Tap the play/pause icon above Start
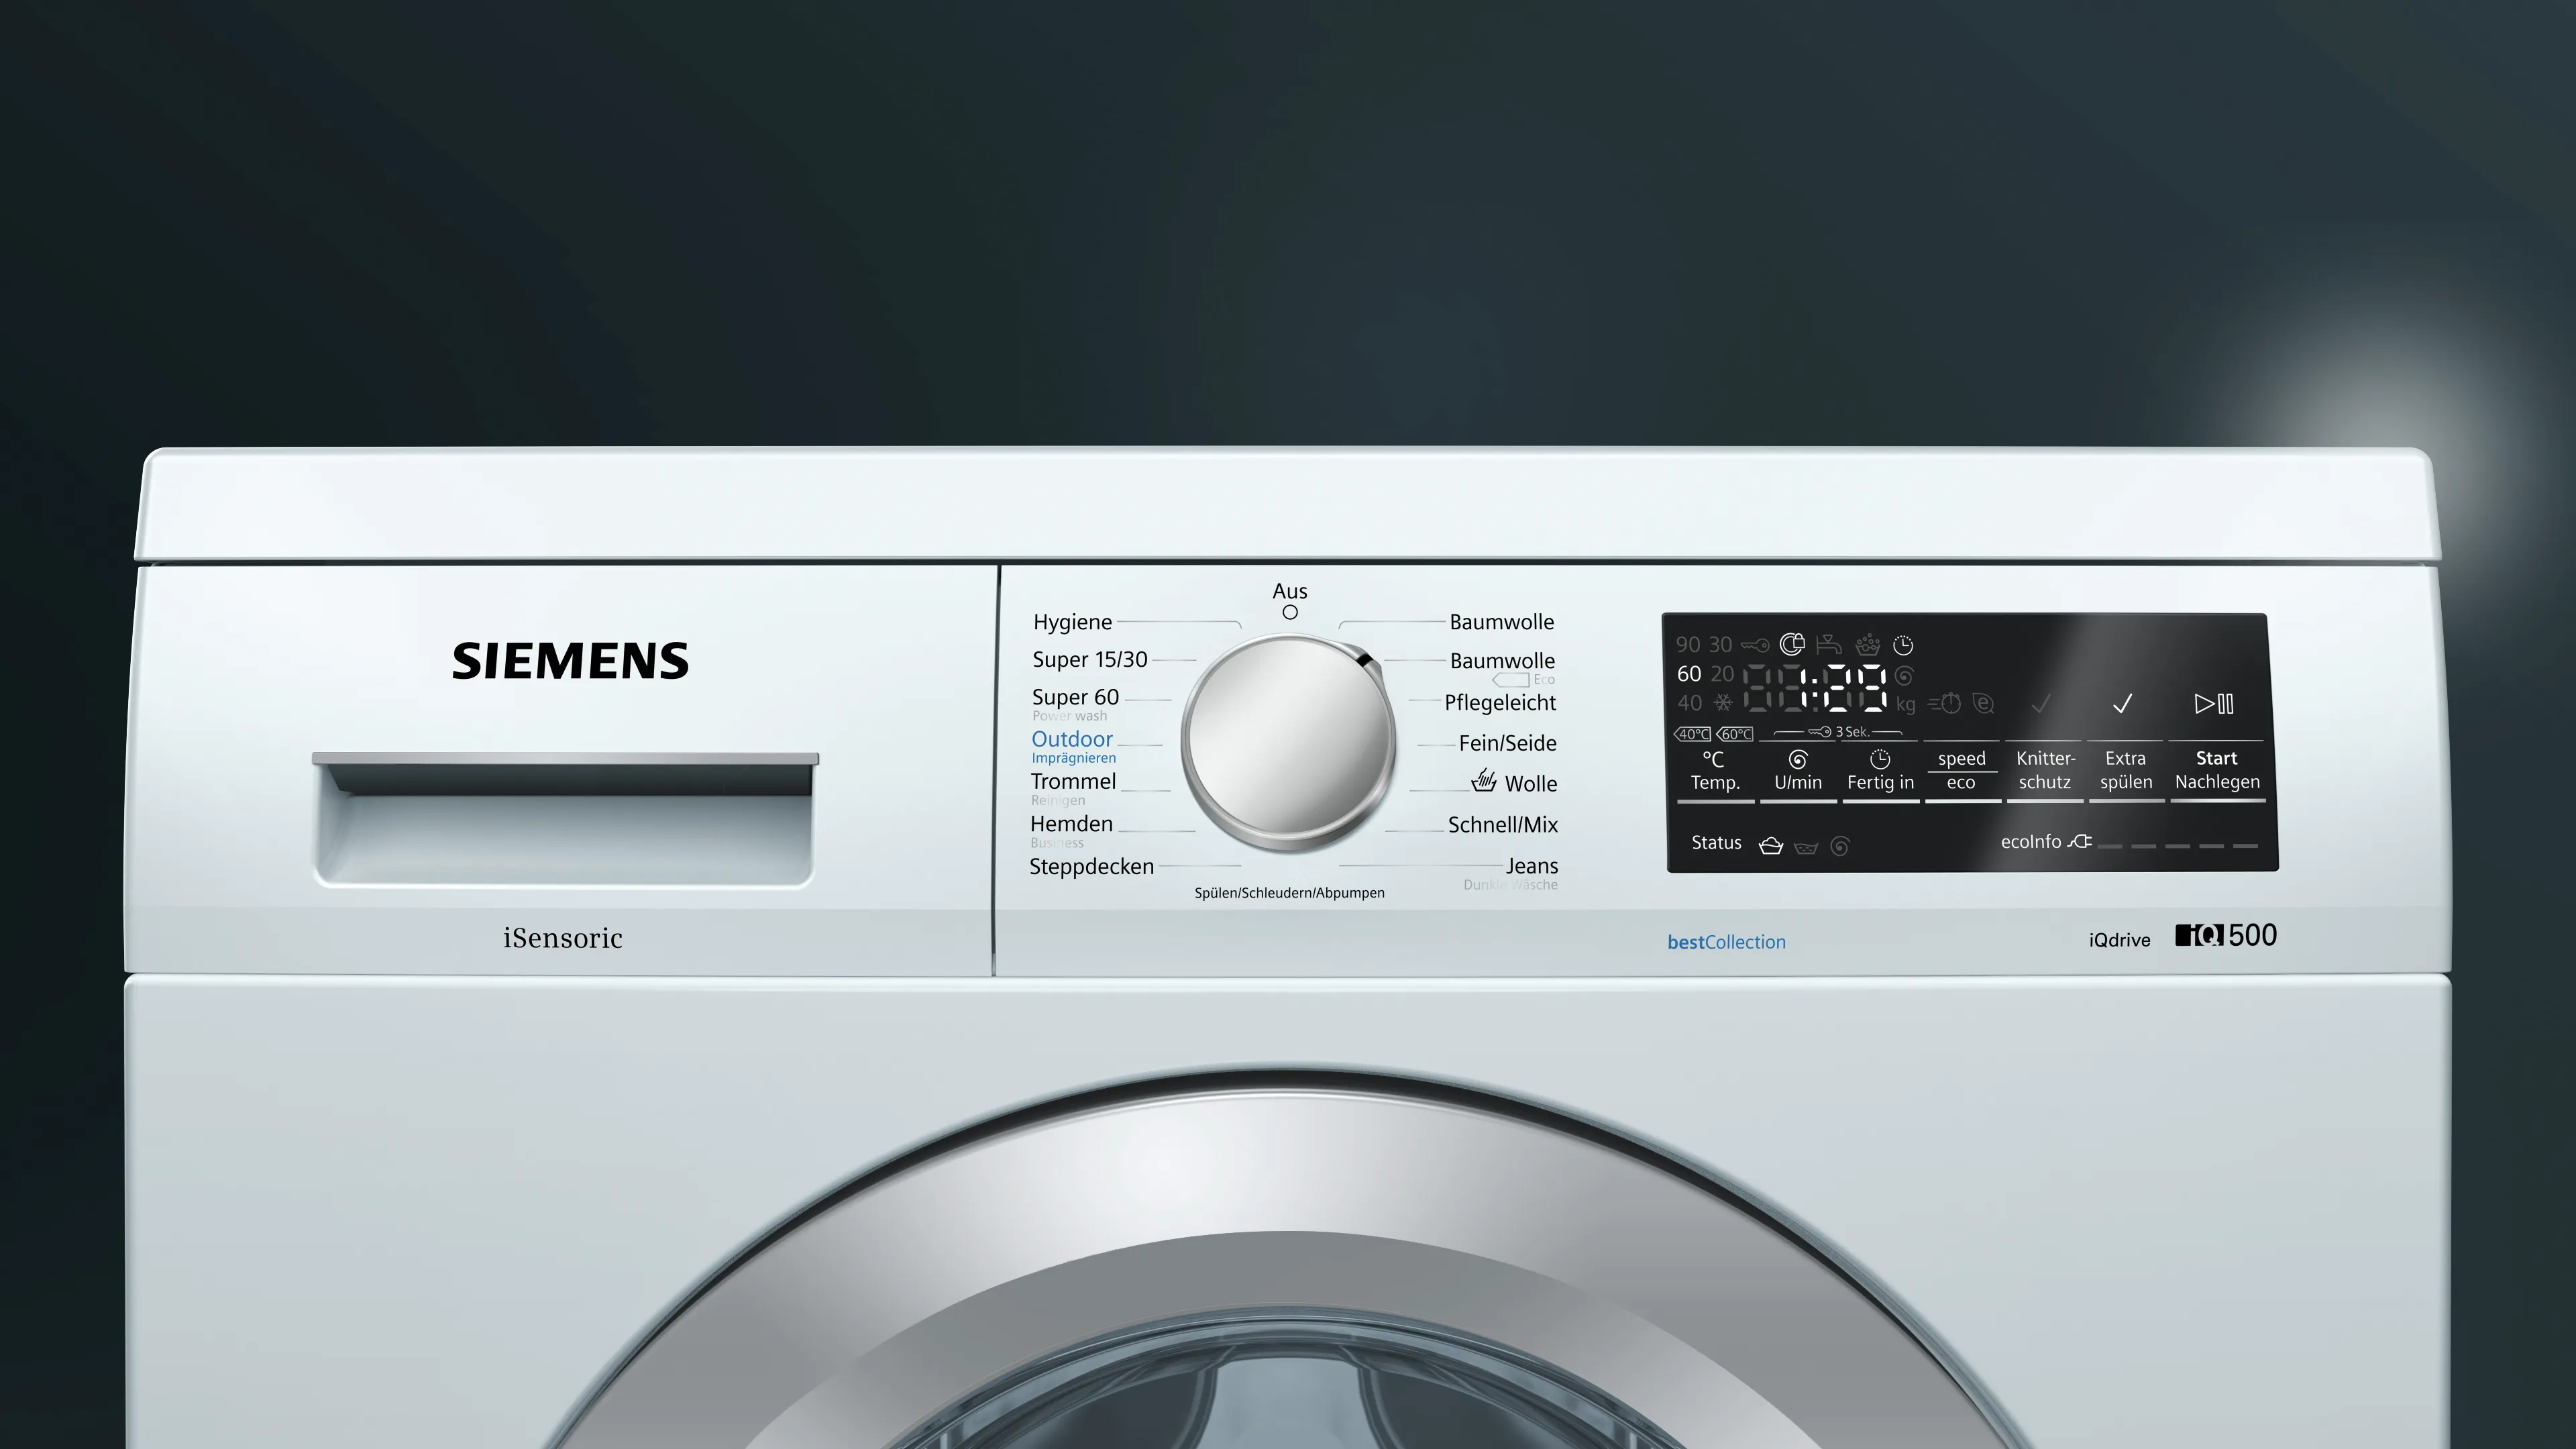This screenshot has width=2576, height=1449. 2214,703
